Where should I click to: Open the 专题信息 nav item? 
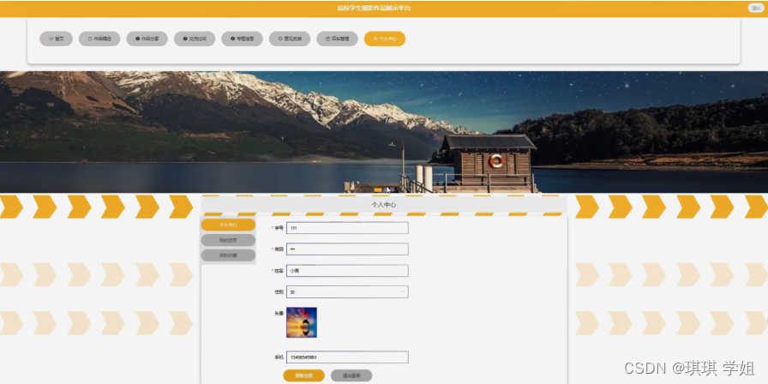[x=242, y=39]
